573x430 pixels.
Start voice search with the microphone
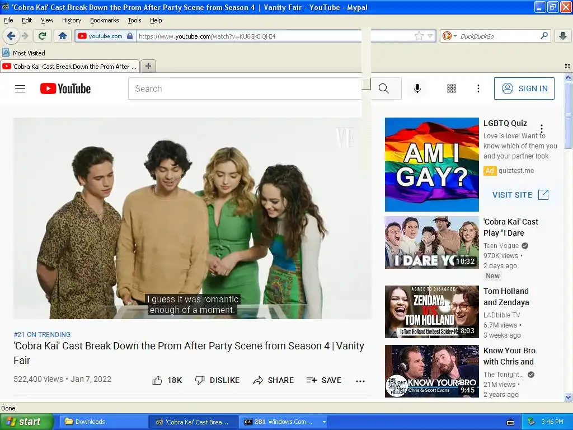[x=417, y=88]
